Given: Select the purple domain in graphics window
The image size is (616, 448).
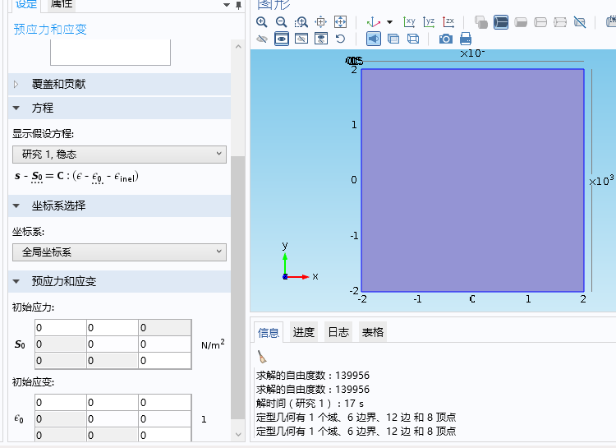Looking at the screenshot, I should [x=472, y=180].
